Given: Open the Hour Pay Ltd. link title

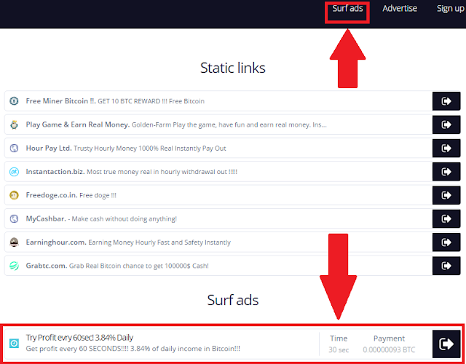Looking at the screenshot, I should tap(49, 148).
